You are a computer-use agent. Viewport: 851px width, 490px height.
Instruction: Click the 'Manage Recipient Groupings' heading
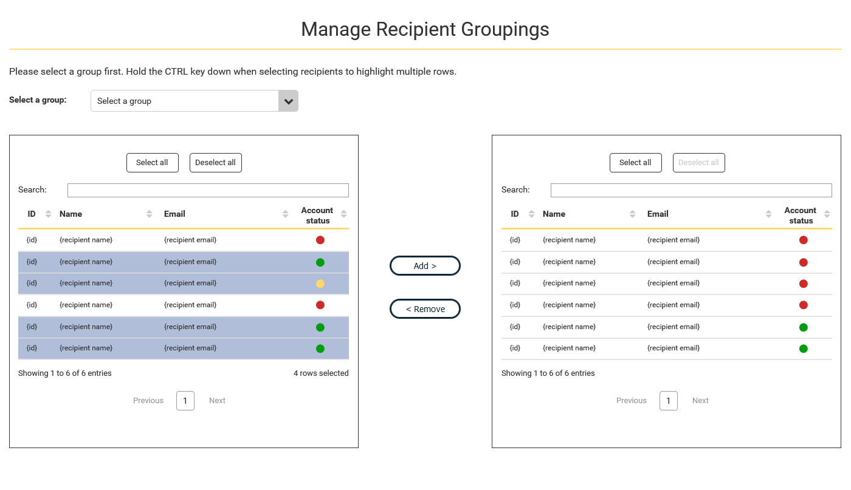(x=425, y=29)
